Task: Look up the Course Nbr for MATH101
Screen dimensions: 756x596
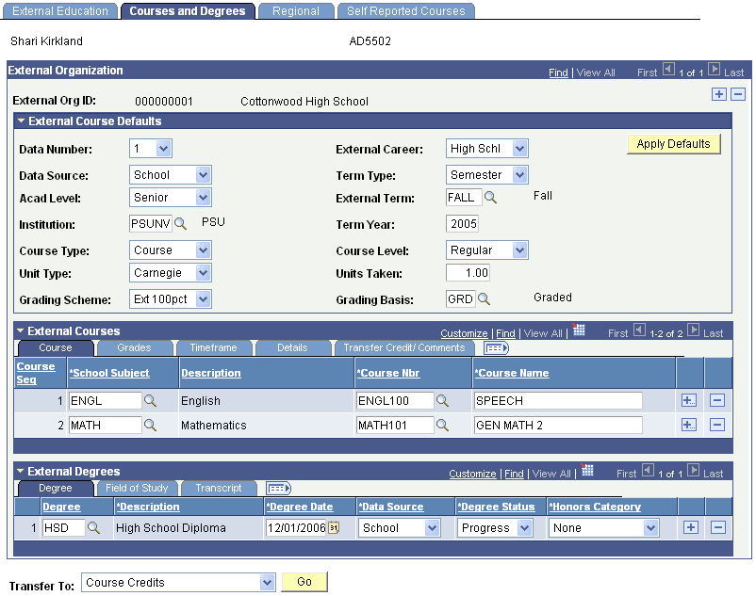Action: click(443, 425)
